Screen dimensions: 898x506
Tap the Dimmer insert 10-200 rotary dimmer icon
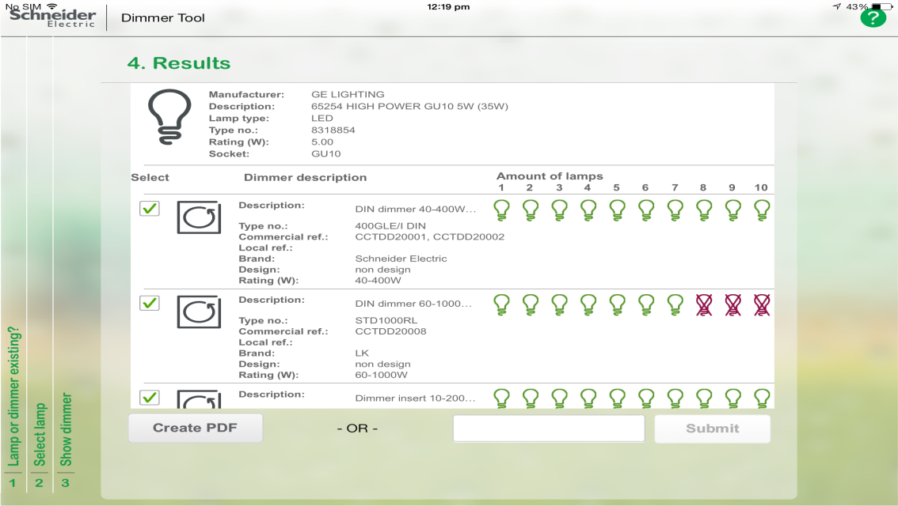click(199, 398)
